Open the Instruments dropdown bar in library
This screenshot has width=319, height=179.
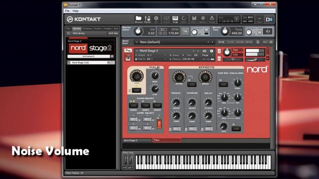click(89, 56)
